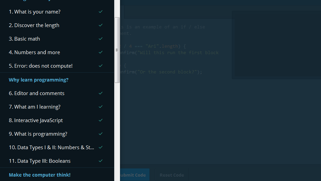Click checkmark icon beside What is your name?
This screenshot has width=321, height=181.
tap(101, 12)
